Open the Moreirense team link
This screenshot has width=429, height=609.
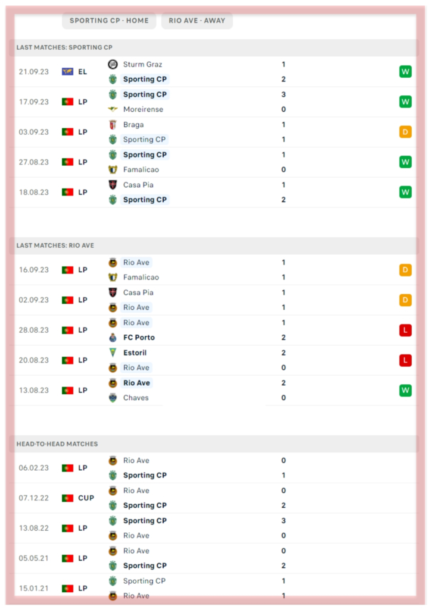coord(143,109)
